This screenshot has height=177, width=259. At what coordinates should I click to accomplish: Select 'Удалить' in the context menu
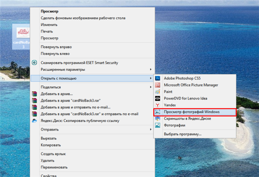pyautogui.click(x=47, y=161)
